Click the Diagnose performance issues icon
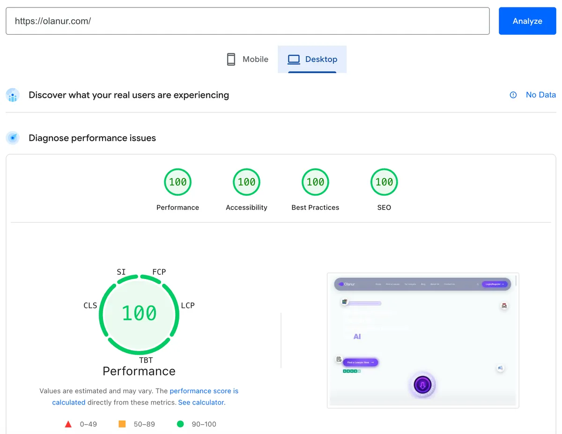The width and height of the screenshot is (562, 434). point(13,138)
